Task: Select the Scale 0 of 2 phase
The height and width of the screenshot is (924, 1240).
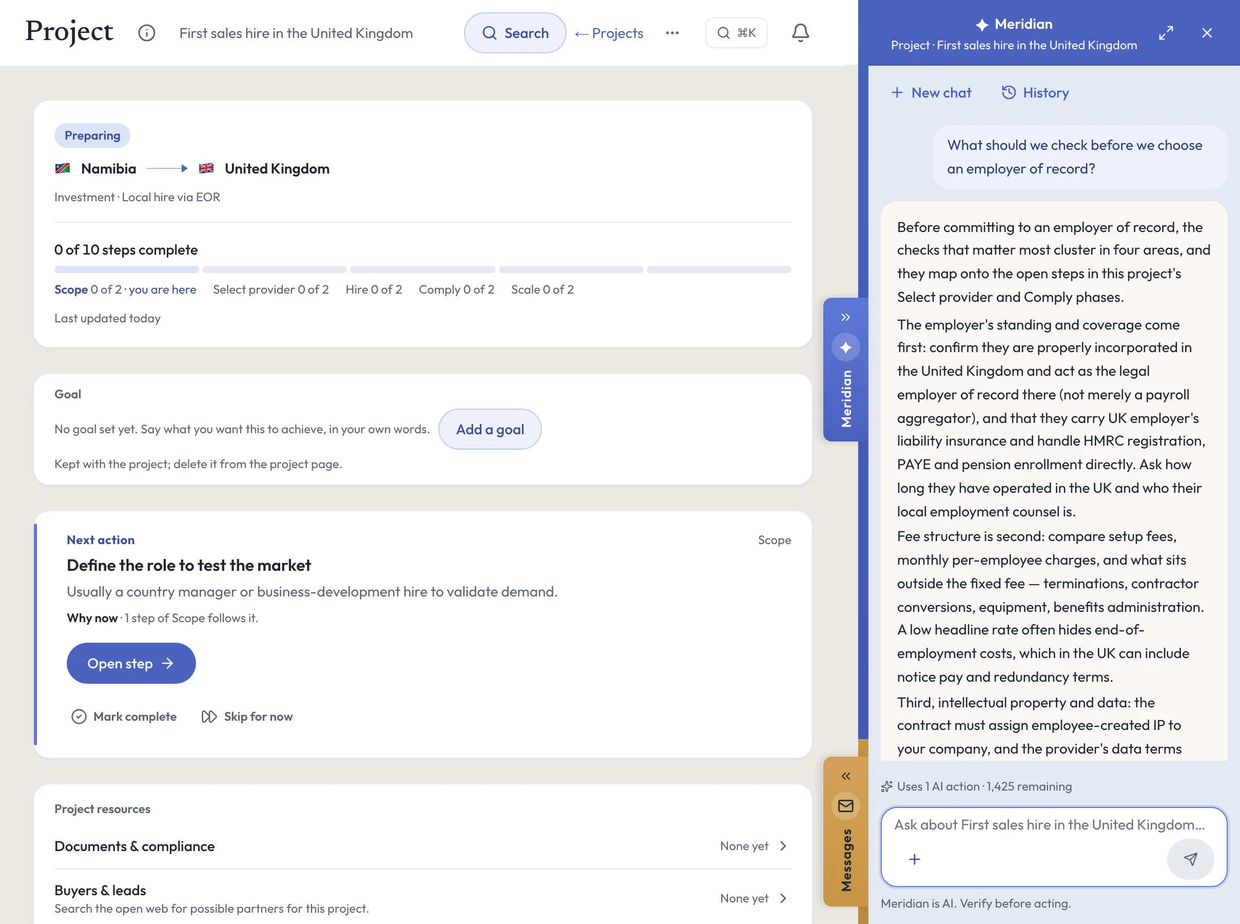Action: tap(542, 289)
